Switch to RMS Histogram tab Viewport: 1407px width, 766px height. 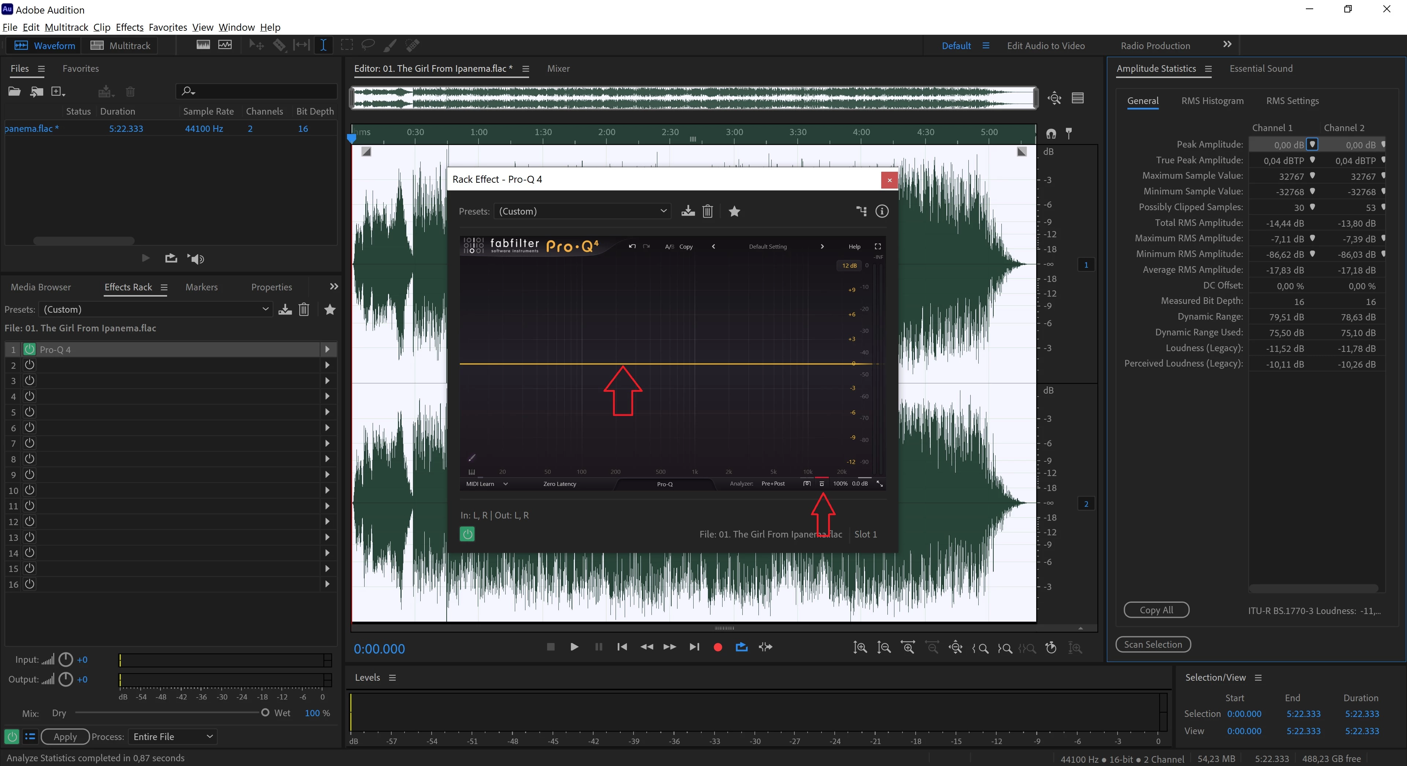[1212, 101]
